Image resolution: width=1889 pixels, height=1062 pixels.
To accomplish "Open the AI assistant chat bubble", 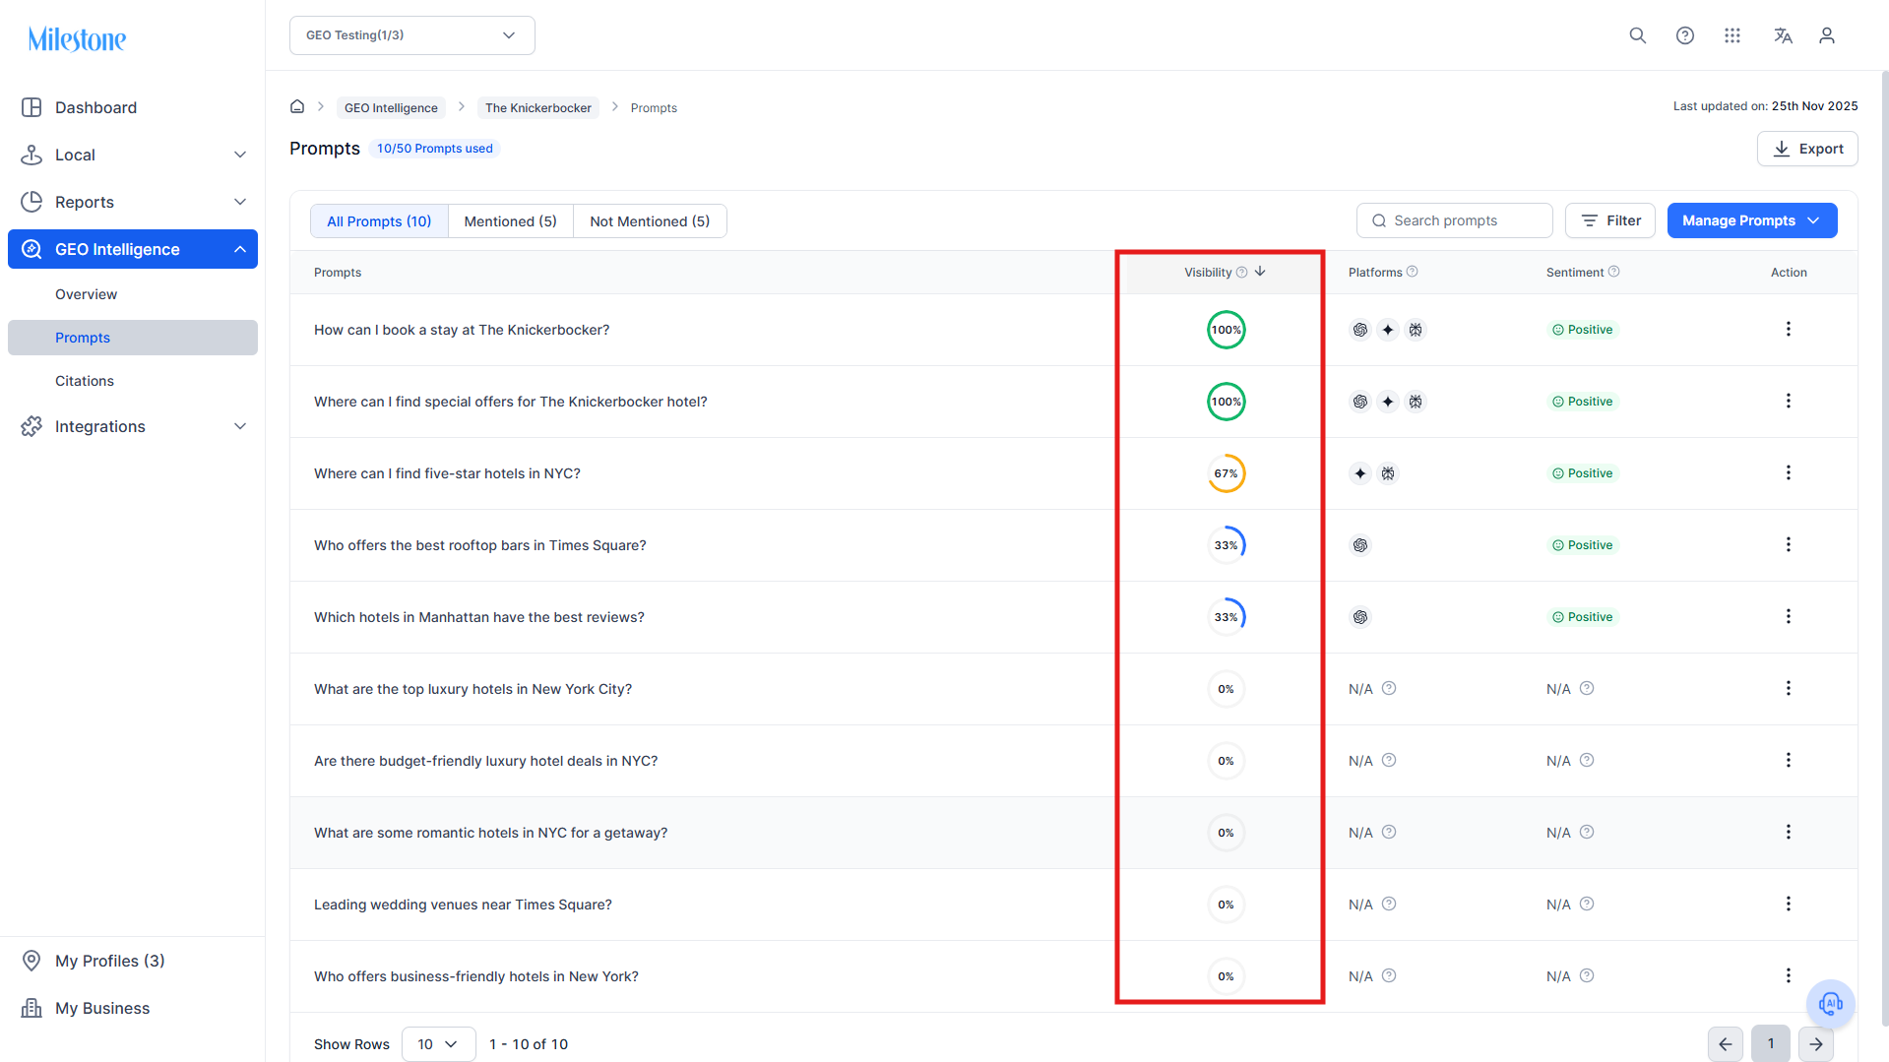I will pos(1831,1004).
